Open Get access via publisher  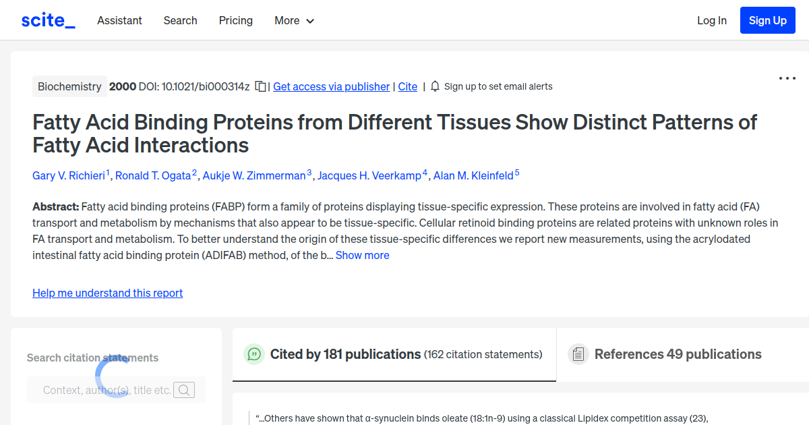331,86
